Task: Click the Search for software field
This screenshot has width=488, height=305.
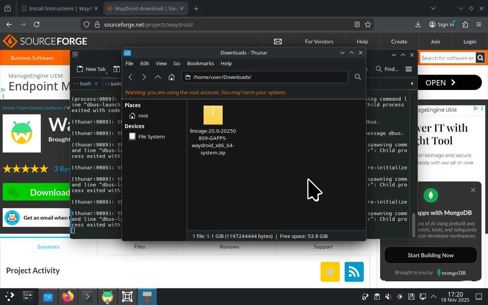Action: coord(448,58)
